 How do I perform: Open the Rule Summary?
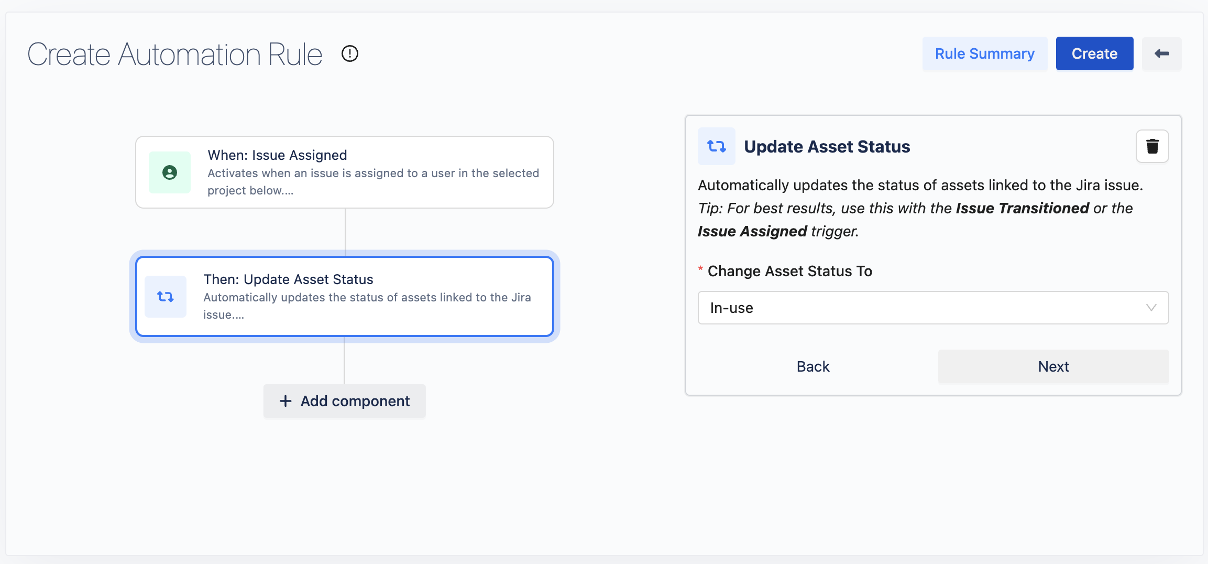coord(984,53)
